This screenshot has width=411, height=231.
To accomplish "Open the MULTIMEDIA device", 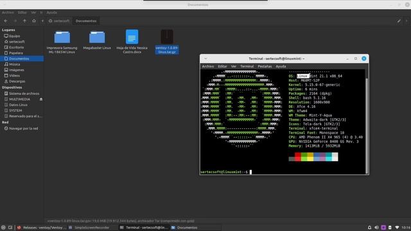I will click(x=20, y=99).
